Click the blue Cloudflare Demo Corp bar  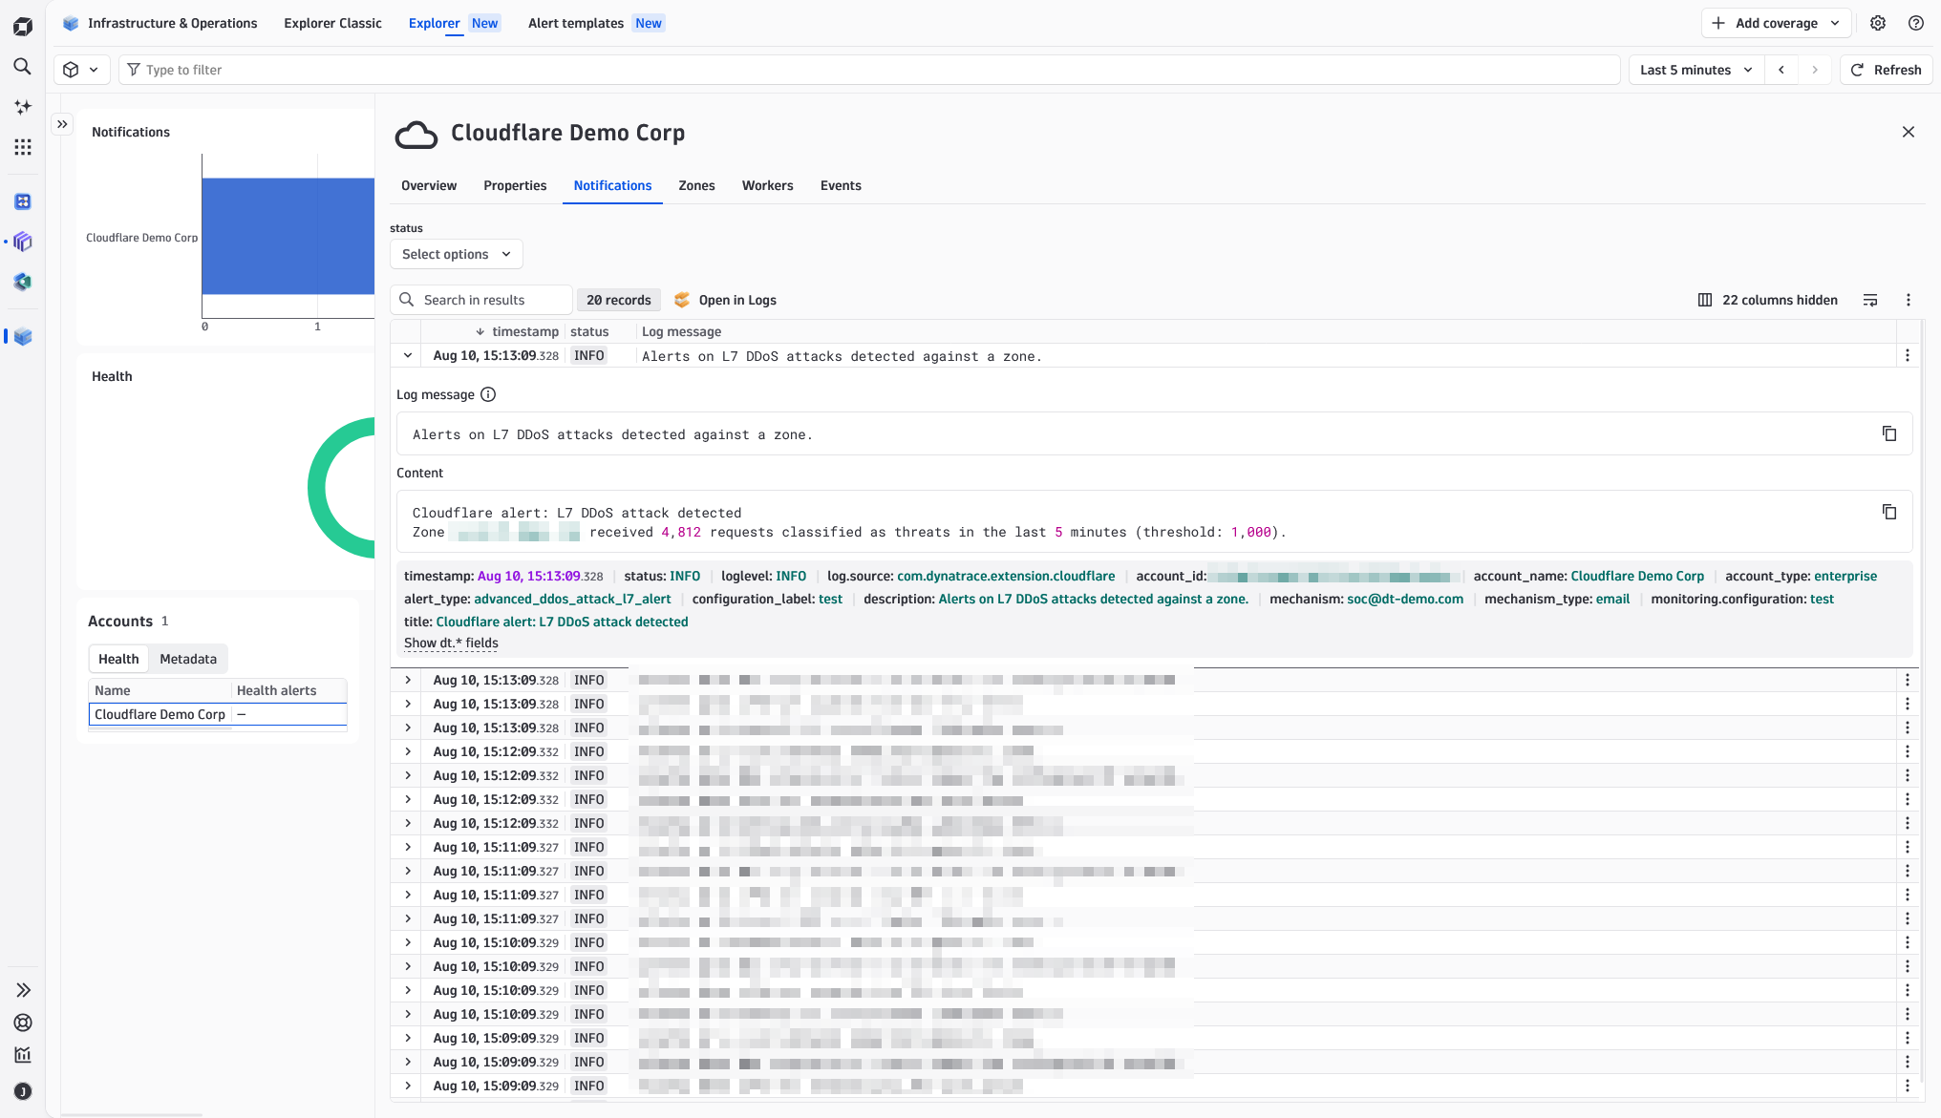(288, 236)
